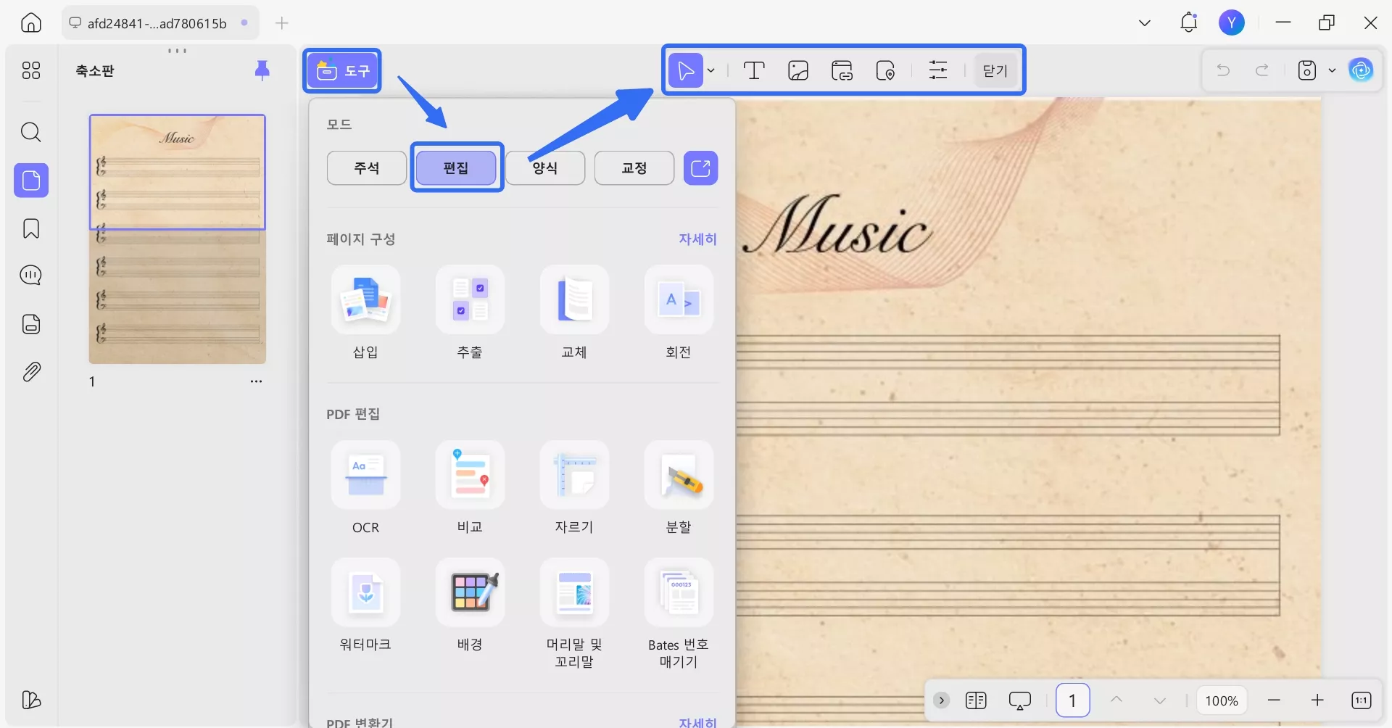Expand the selection tool dropdown arrow
The height and width of the screenshot is (728, 1392).
click(712, 70)
